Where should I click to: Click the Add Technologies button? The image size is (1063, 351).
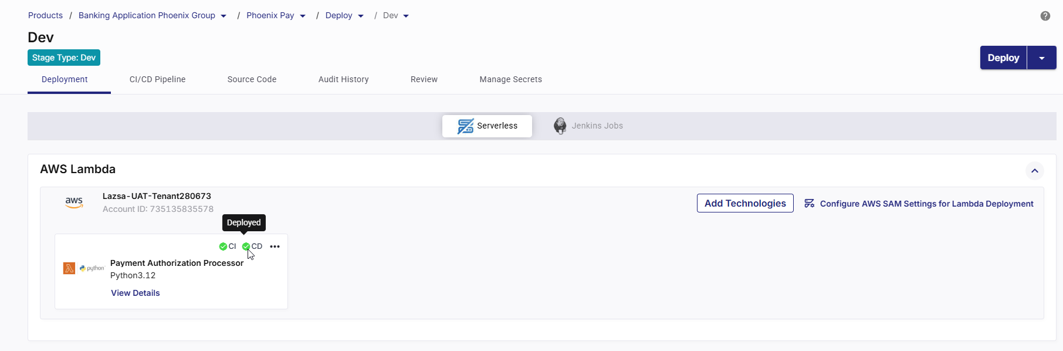[x=745, y=203]
